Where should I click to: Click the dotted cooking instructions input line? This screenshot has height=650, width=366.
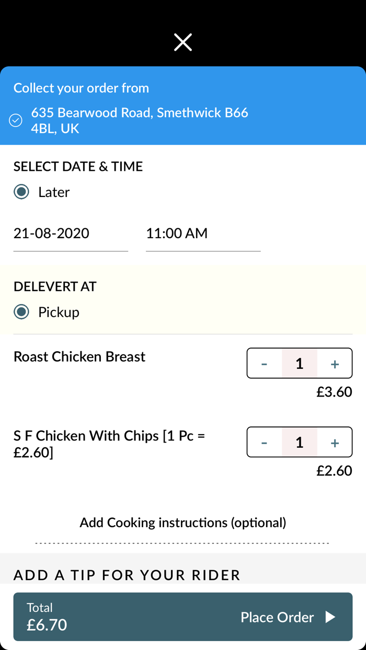click(183, 542)
